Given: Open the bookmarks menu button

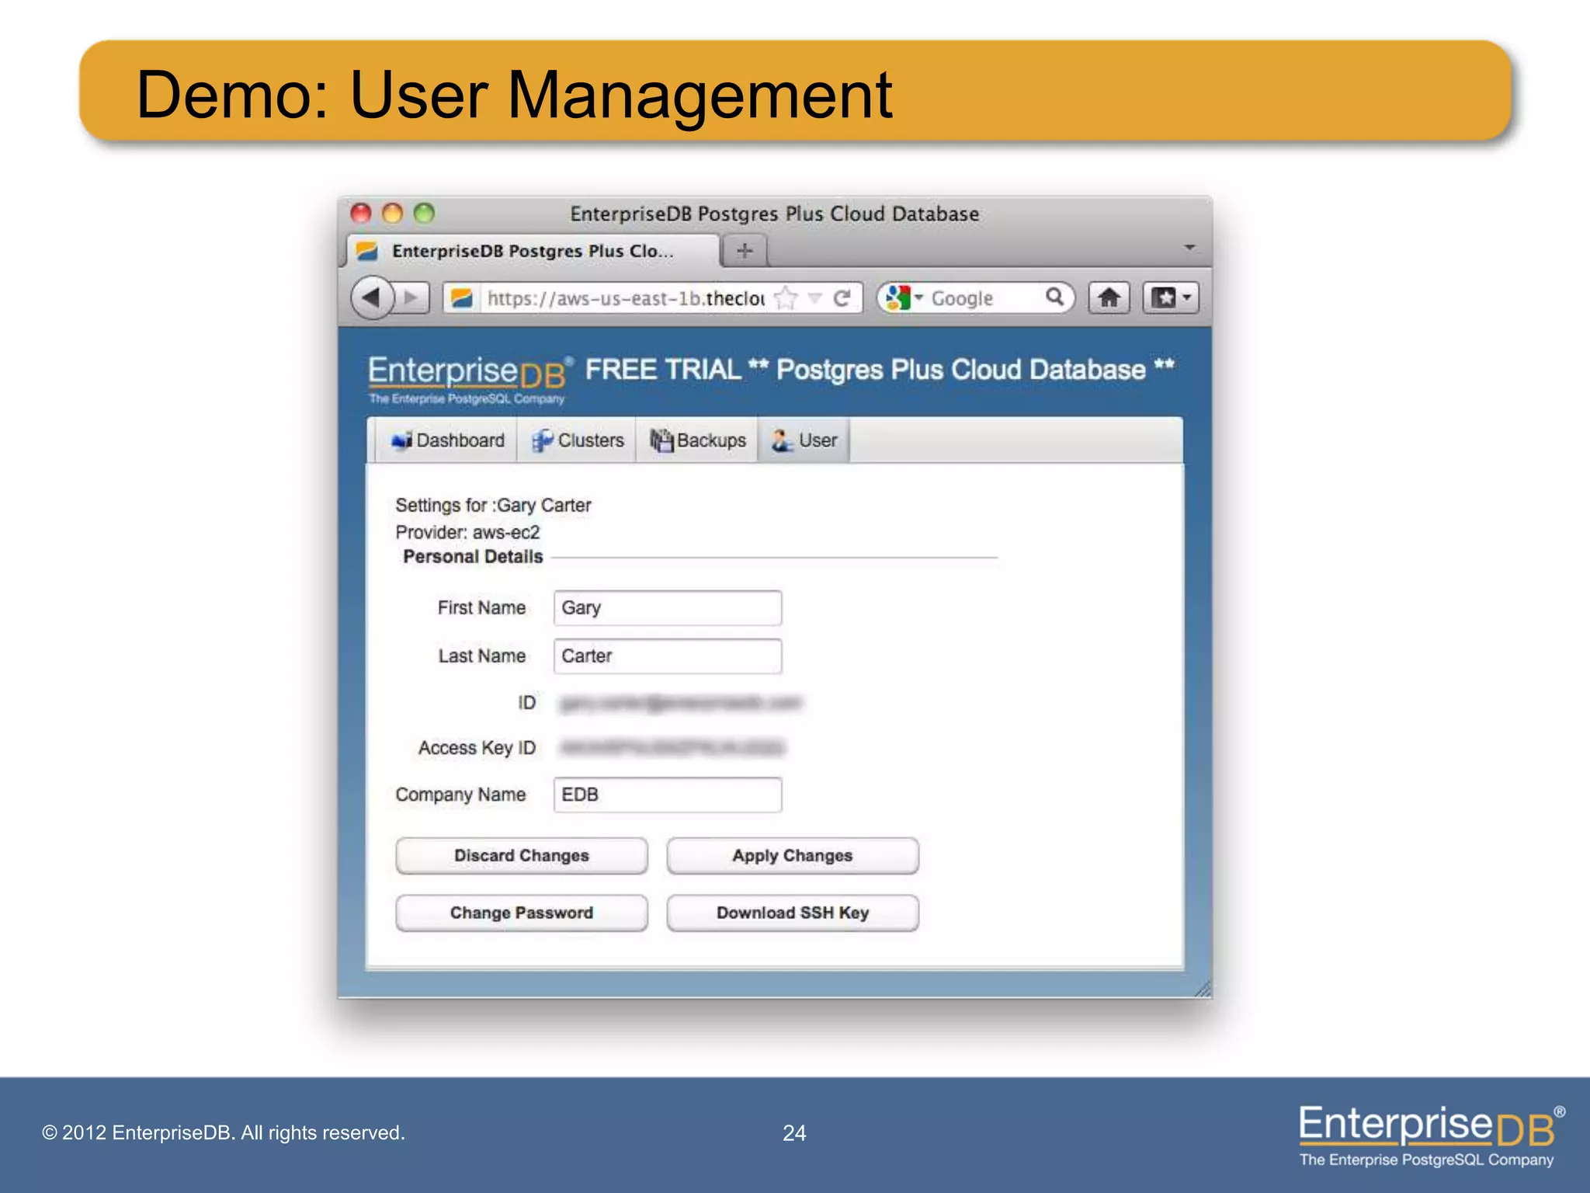Looking at the screenshot, I should pyautogui.click(x=1171, y=297).
